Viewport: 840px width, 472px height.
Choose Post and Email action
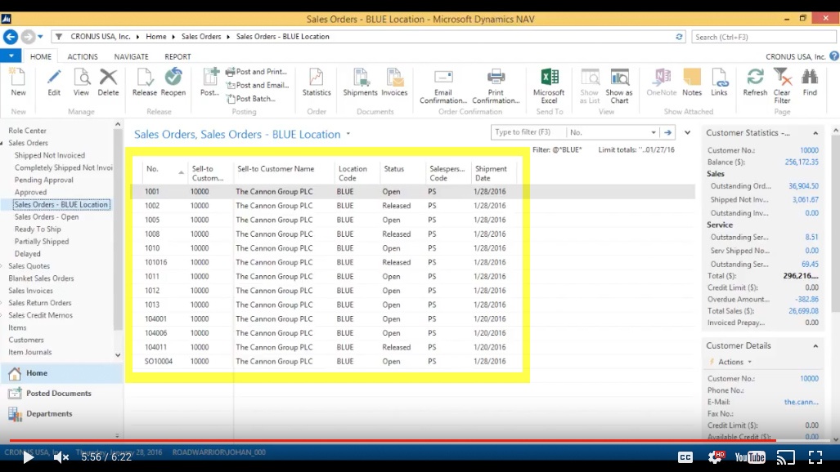pyautogui.click(x=258, y=85)
